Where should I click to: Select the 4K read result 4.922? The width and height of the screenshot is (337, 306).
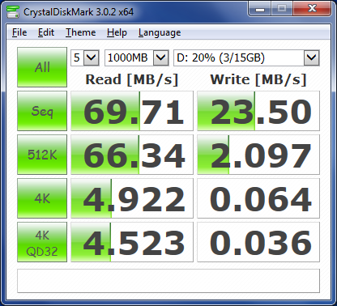132,198
